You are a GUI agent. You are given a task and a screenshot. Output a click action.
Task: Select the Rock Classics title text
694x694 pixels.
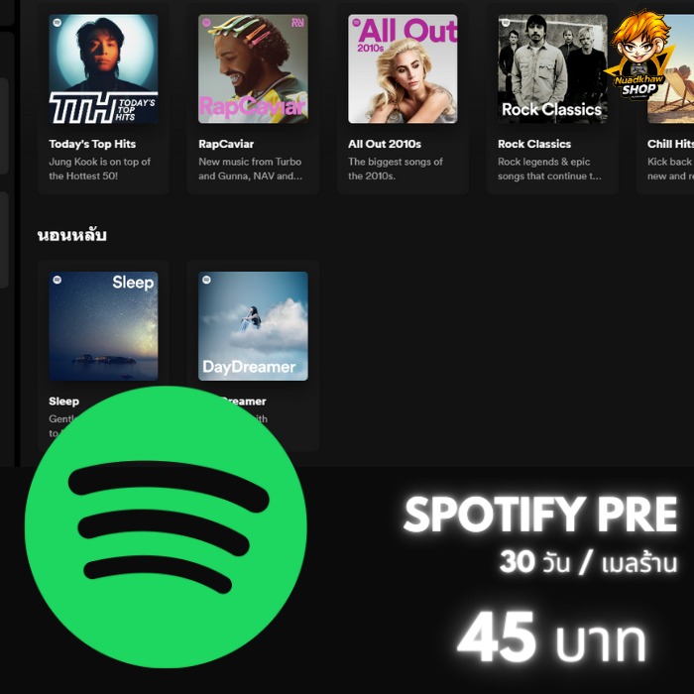pos(534,144)
